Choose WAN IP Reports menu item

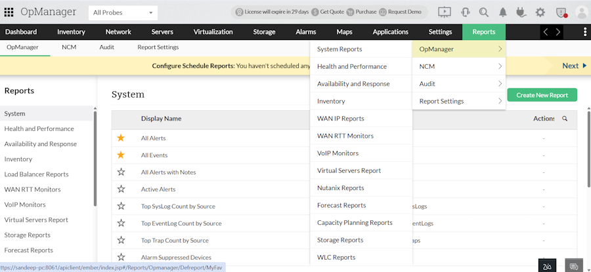361,118
